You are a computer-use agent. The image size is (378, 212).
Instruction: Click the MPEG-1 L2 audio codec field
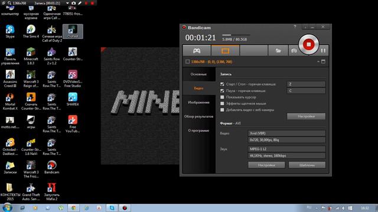[286, 149]
